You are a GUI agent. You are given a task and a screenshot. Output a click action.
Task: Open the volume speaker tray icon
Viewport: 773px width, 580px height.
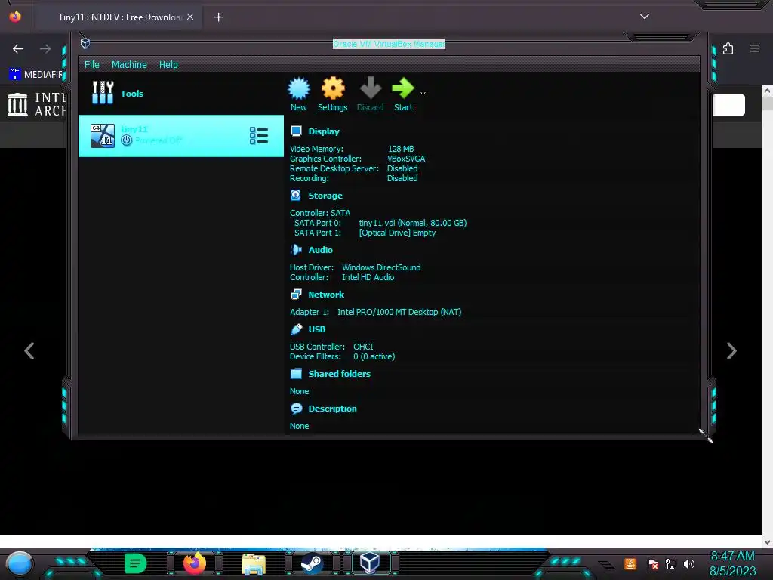(x=689, y=563)
